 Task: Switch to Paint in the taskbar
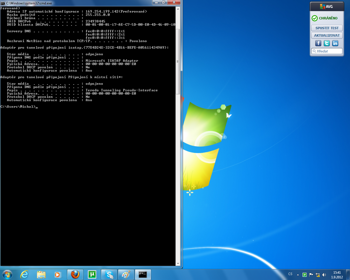tap(126, 275)
